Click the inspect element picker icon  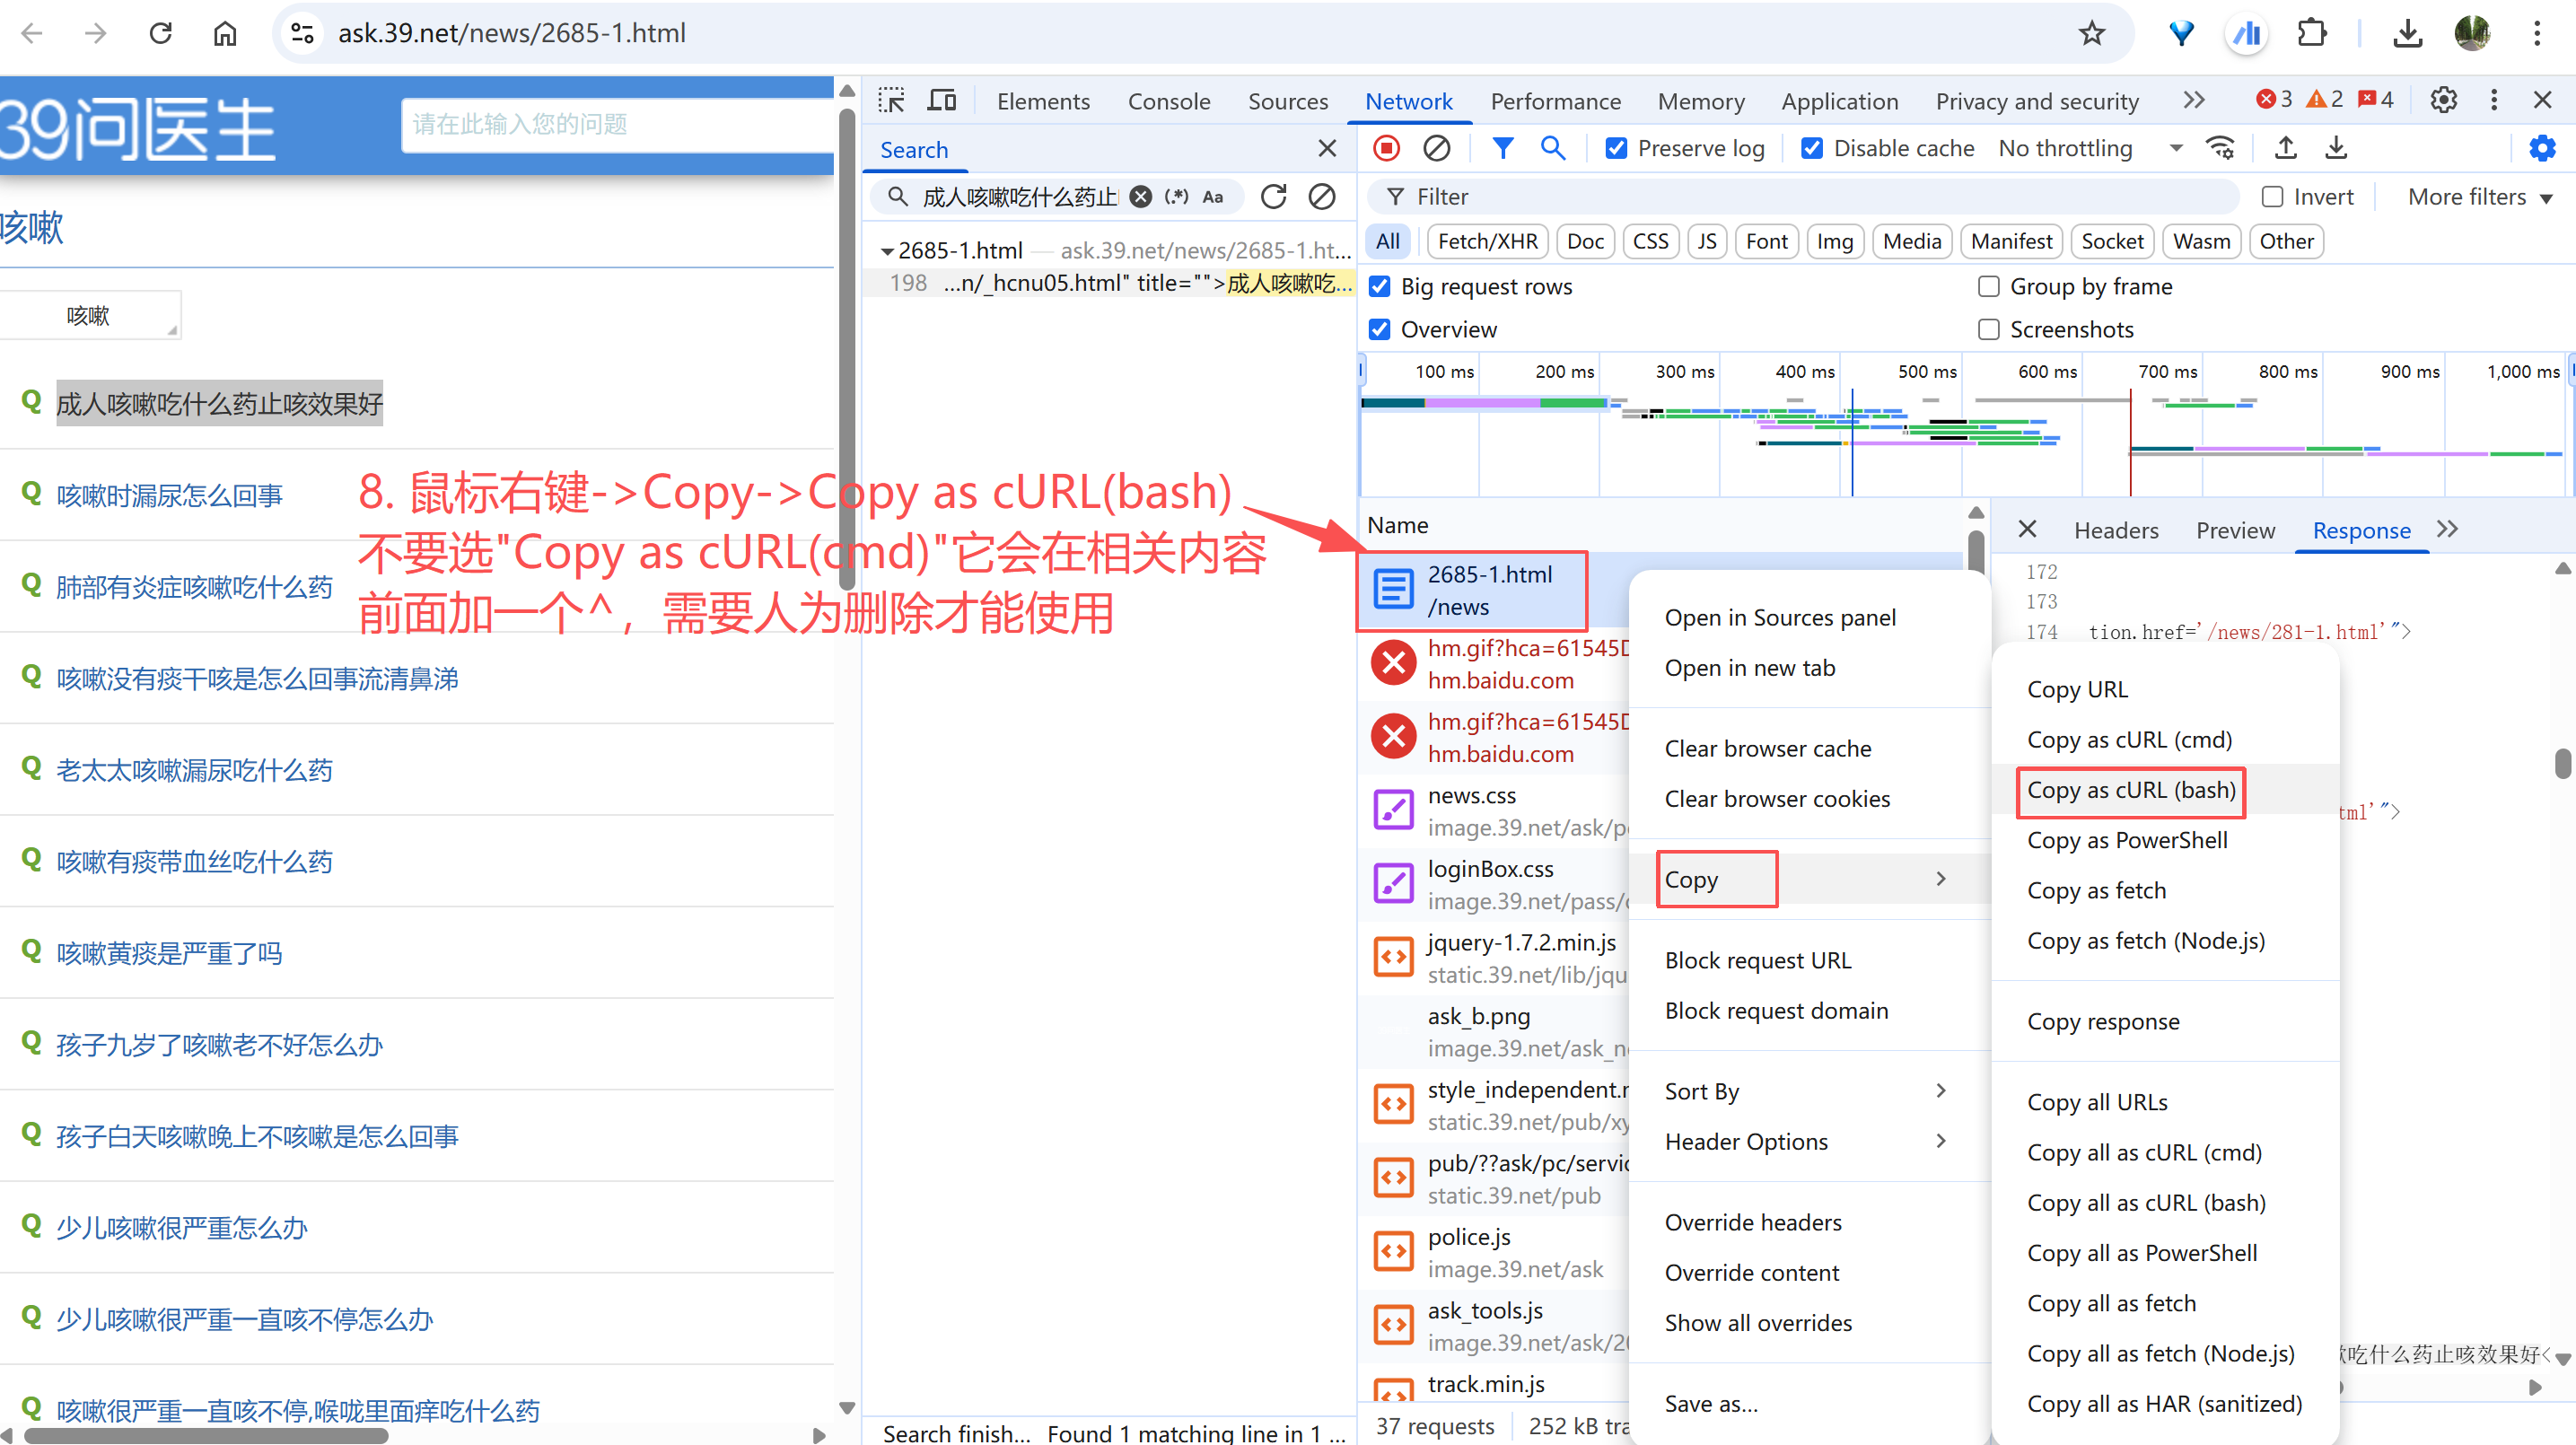(890, 101)
